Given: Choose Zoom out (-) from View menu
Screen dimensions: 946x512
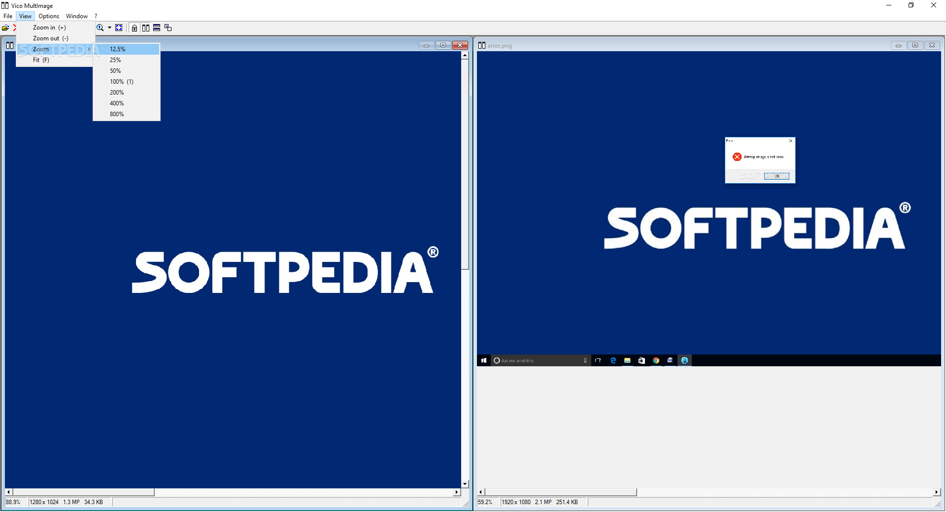Looking at the screenshot, I should tap(55, 38).
